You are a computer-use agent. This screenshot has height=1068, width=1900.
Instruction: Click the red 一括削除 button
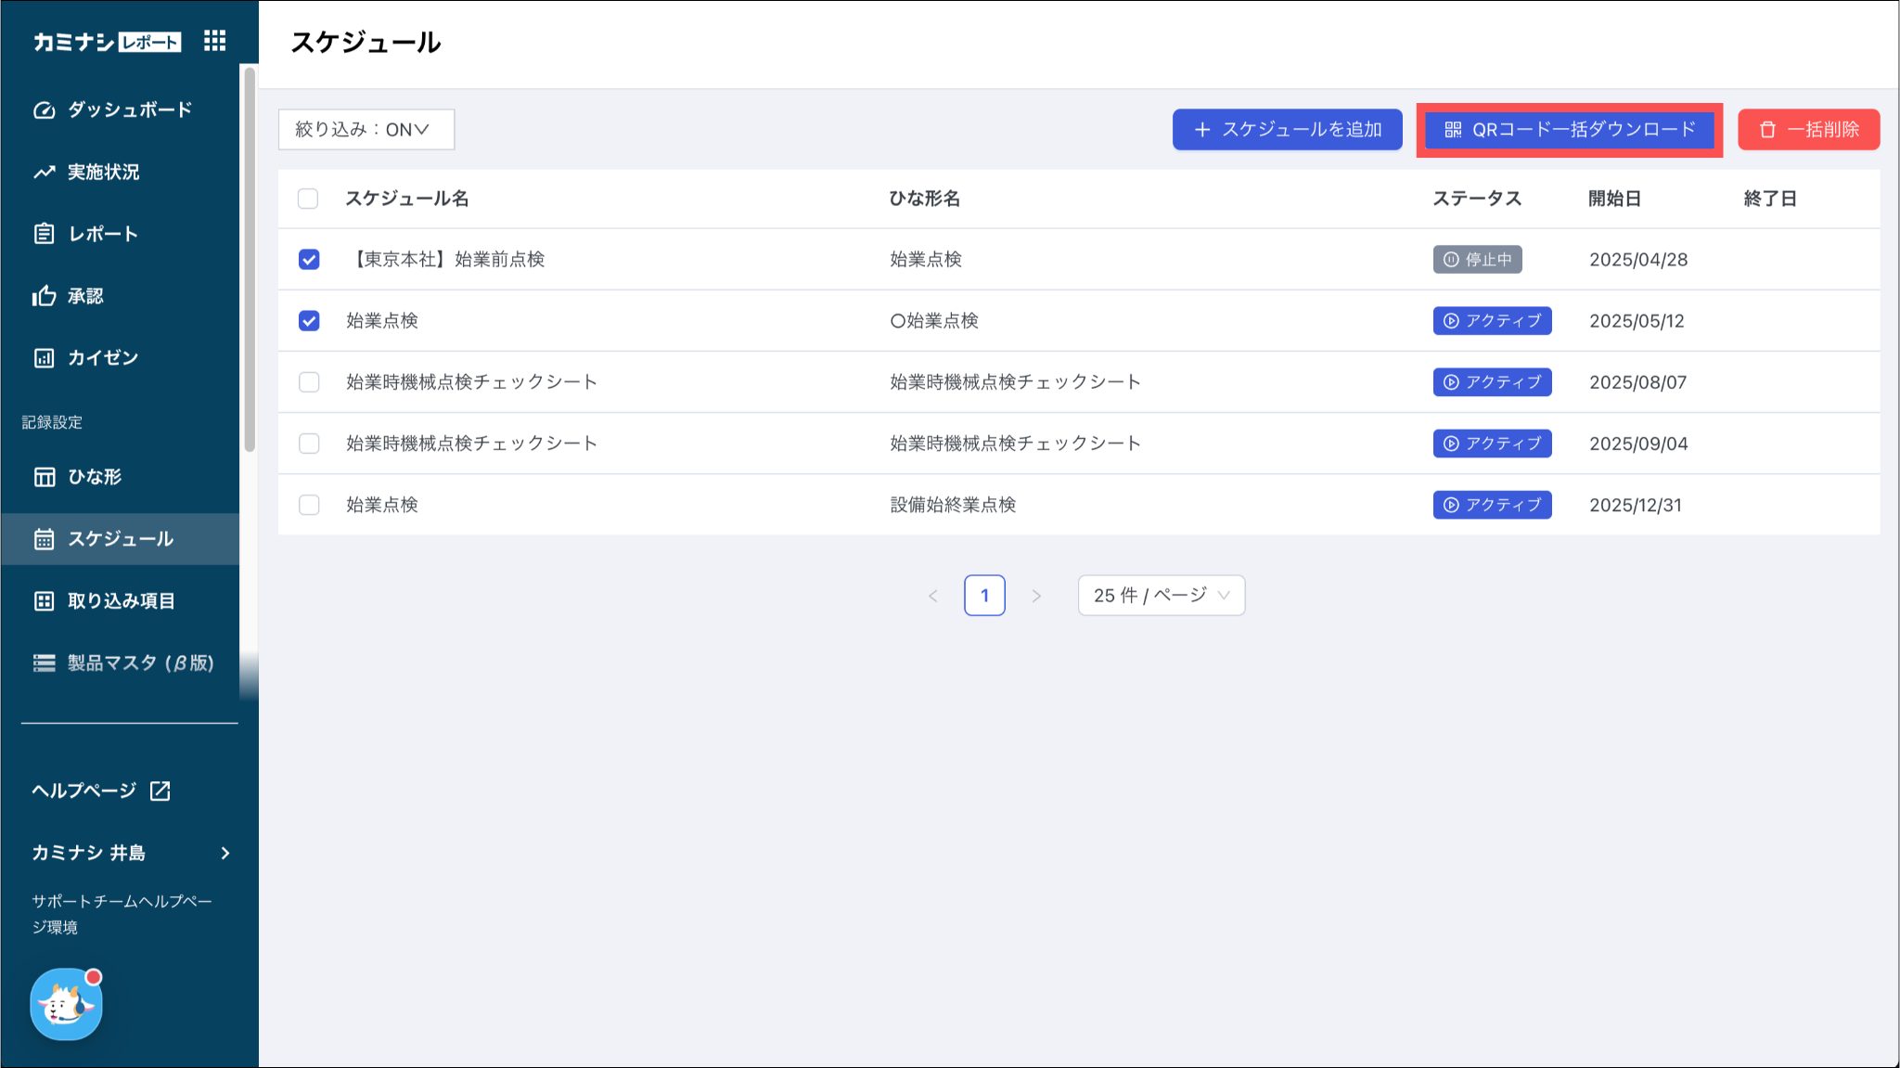(x=1808, y=130)
